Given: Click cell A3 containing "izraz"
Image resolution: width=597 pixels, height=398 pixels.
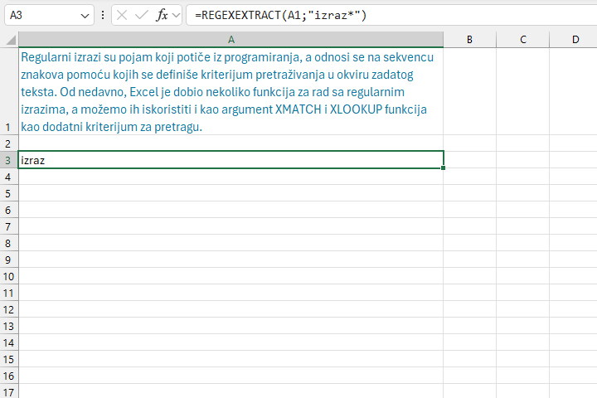Looking at the screenshot, I should (231, 159).
